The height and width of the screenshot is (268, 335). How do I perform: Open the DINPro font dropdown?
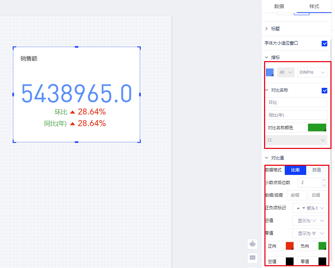[x=312, y=72]
